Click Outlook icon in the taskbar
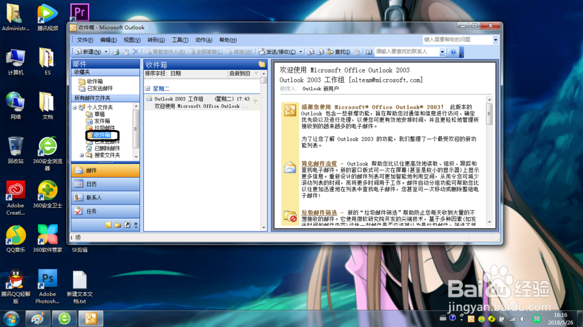The width and height of the screenshot is (583, 327). pyautogui.click(x=91, y=318)
